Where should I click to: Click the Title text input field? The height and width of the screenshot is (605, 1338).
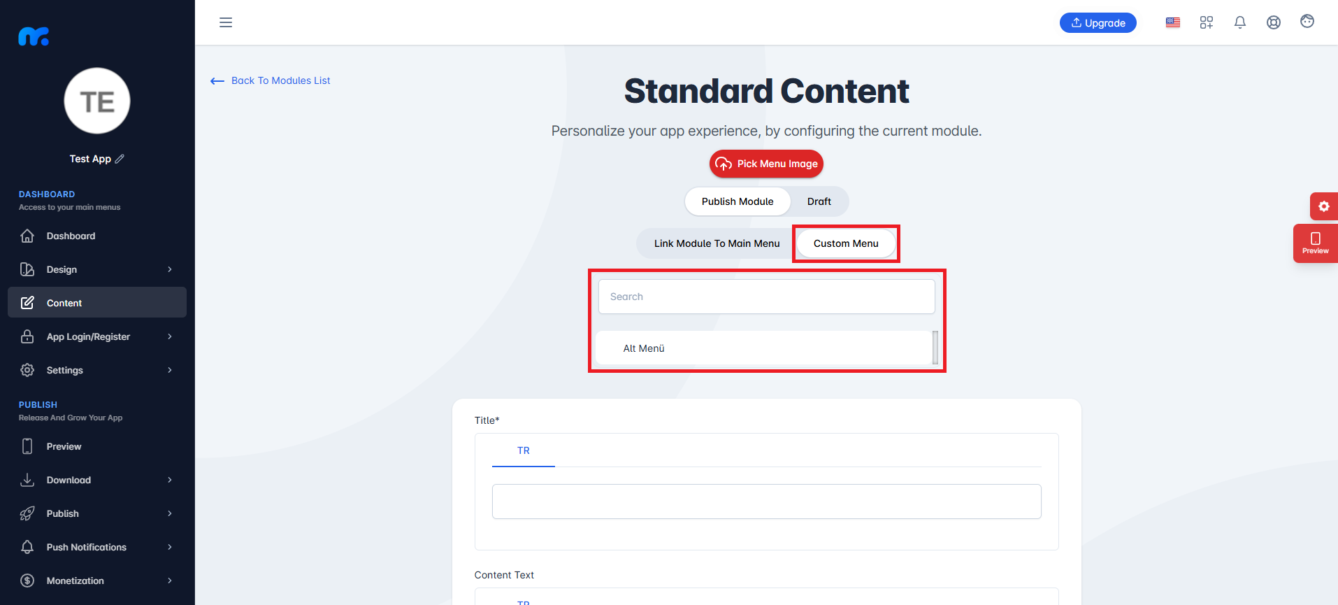point(766,501)
